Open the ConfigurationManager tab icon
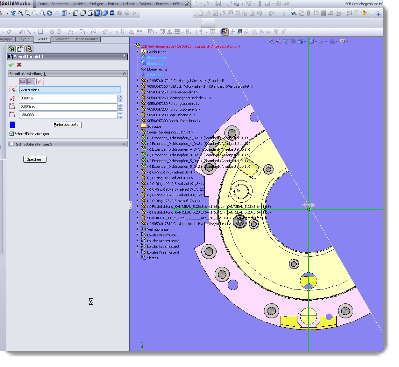 [29, 49]
